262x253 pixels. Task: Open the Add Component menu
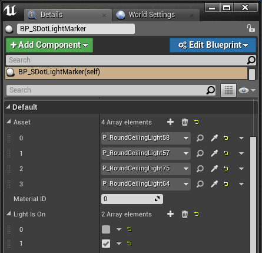pos(49,45)
